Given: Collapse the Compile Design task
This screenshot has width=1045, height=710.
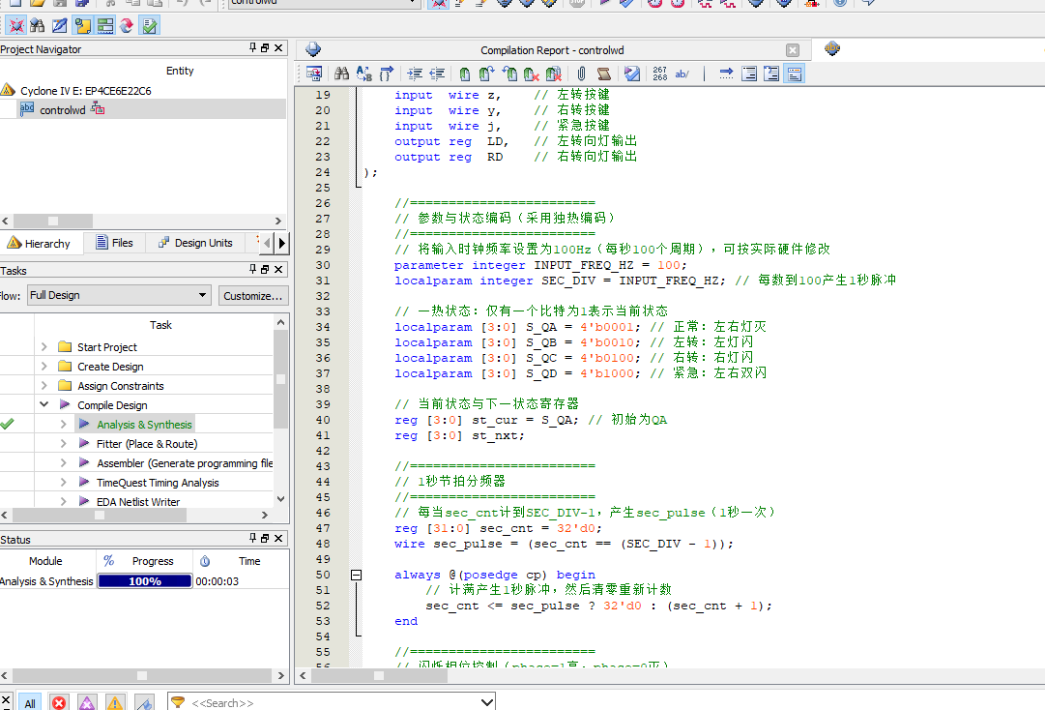Looking at the screenshot, I should point(44,404).
